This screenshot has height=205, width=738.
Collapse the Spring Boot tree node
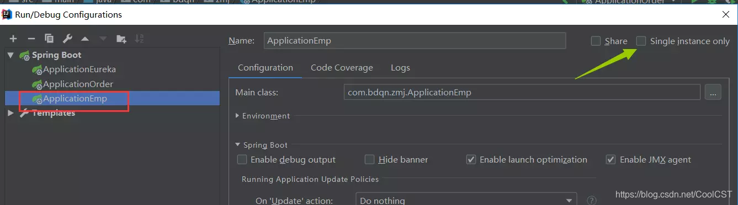tap(10, 55)
